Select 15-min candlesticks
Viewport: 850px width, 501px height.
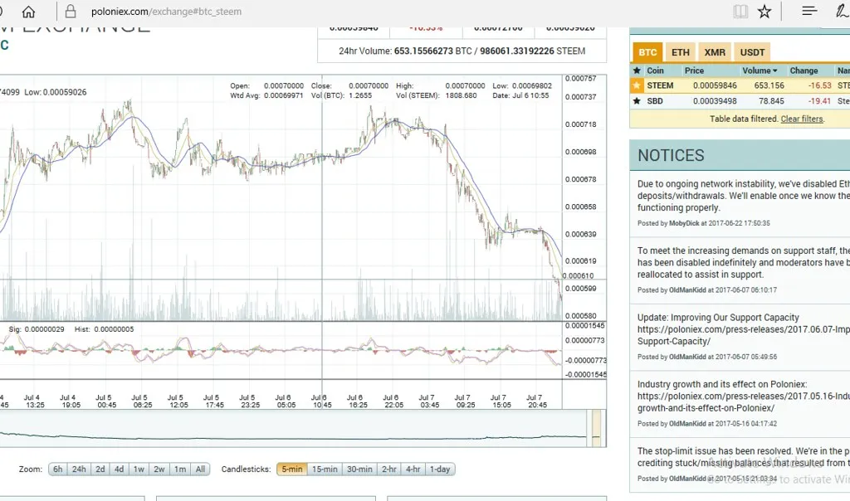(x=325, y=469)
